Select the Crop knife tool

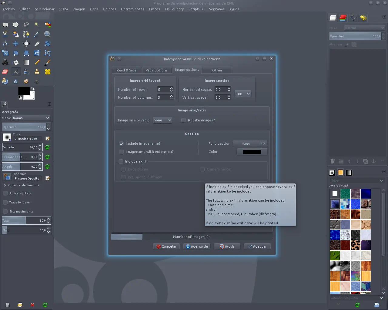pos(37,44)
